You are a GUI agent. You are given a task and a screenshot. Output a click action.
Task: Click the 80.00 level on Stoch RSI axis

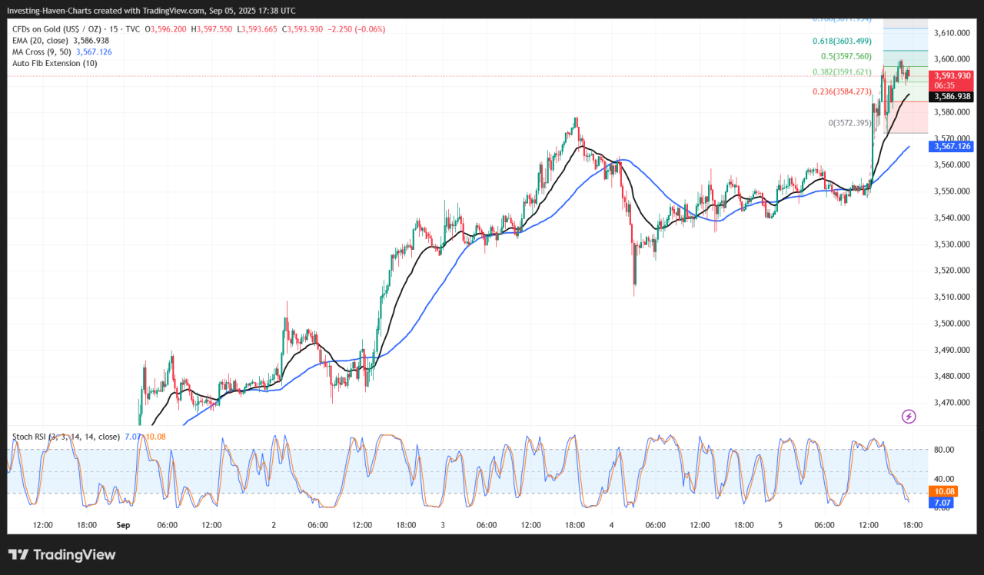click(944, 450)
